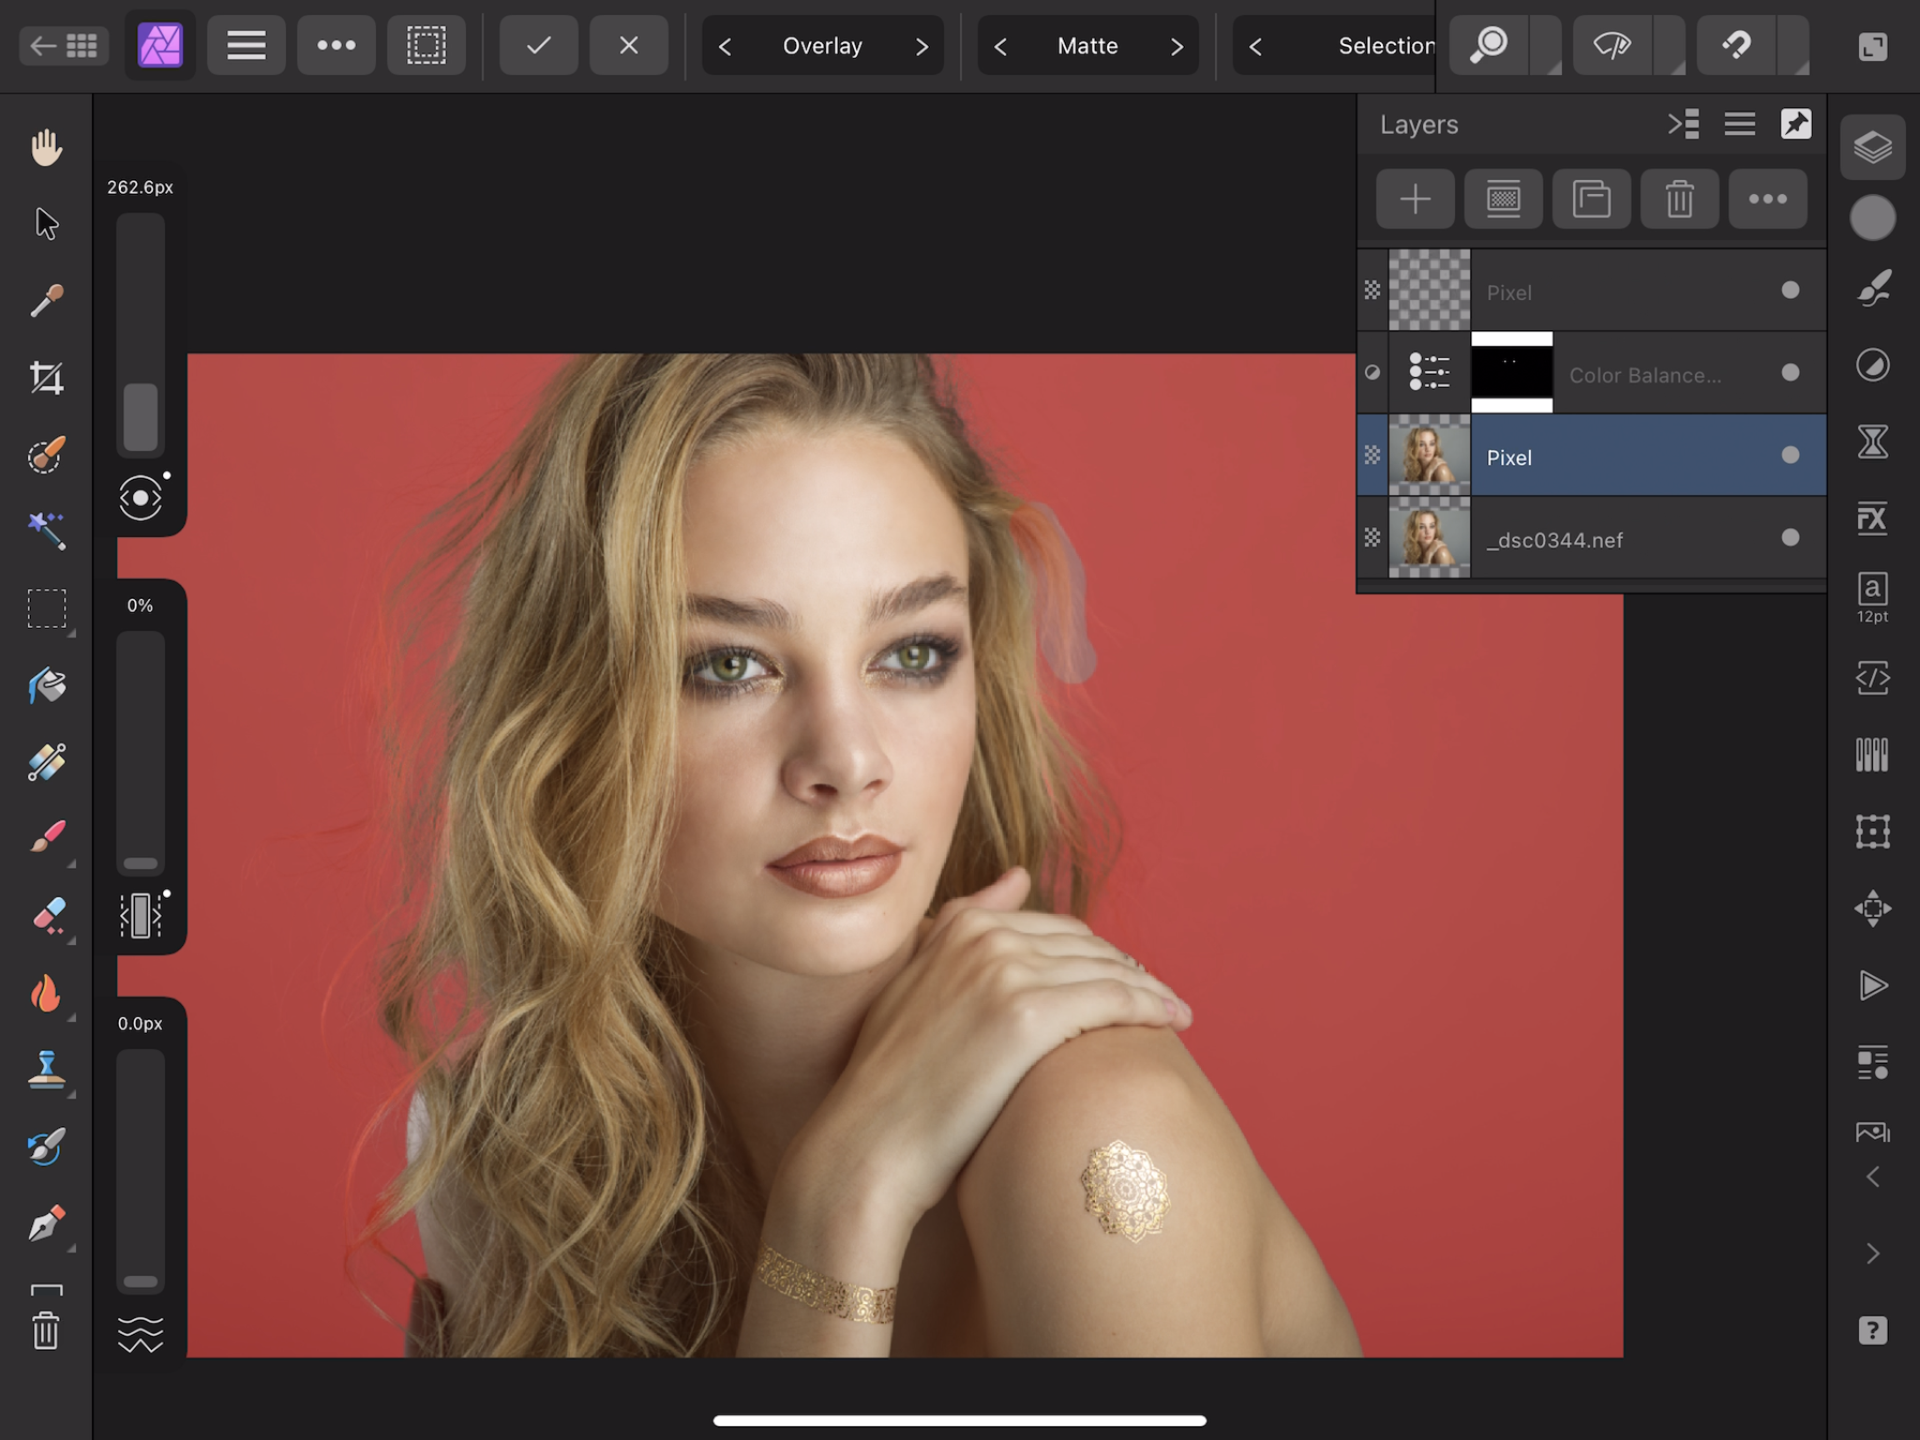Viewport: 1920px width, 1440px height.
Task: Select the _dsc0344.nef layer
Action: 1592,538
